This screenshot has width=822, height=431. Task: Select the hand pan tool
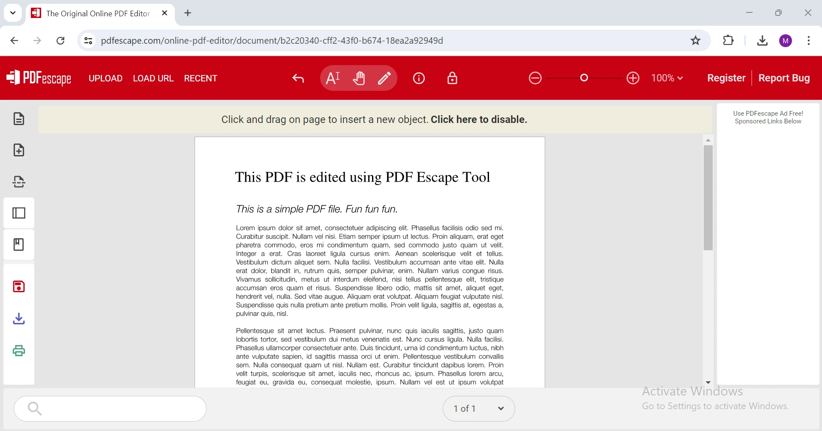(359, 78)
